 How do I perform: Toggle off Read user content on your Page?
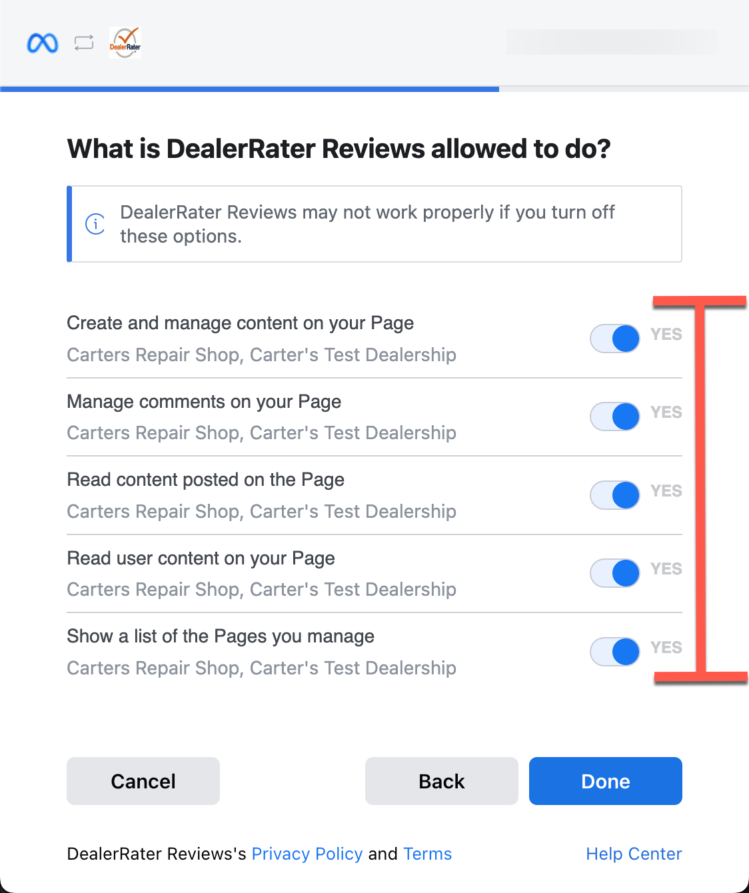[x=615, y=573]
